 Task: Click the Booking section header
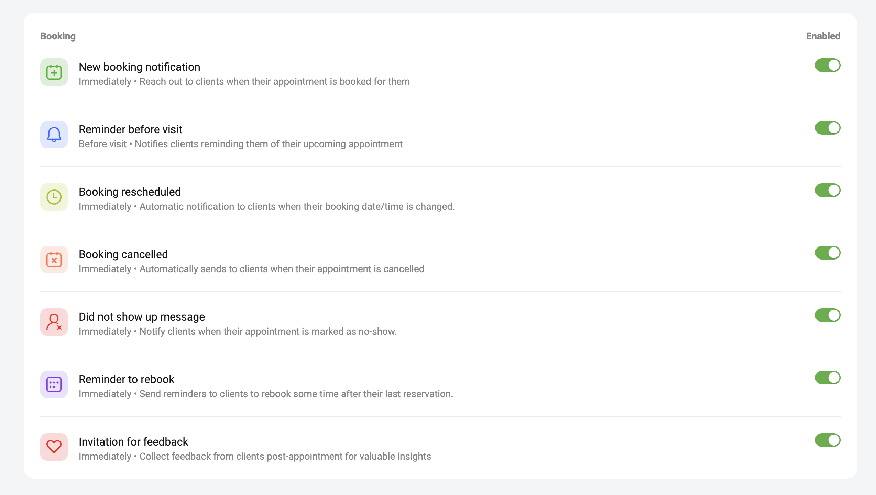pos(58,36)
